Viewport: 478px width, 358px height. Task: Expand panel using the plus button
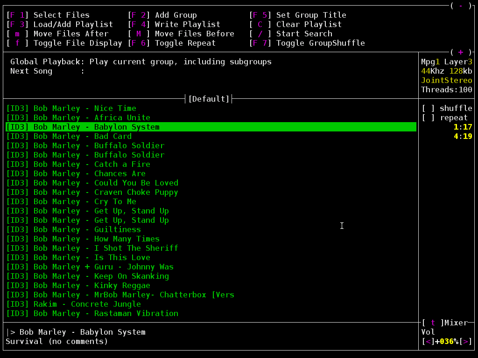tap(461, 52)
